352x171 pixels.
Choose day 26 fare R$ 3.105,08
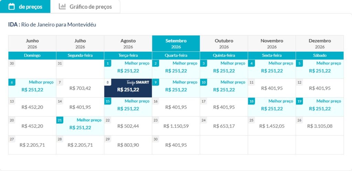[x=320, y=126]
